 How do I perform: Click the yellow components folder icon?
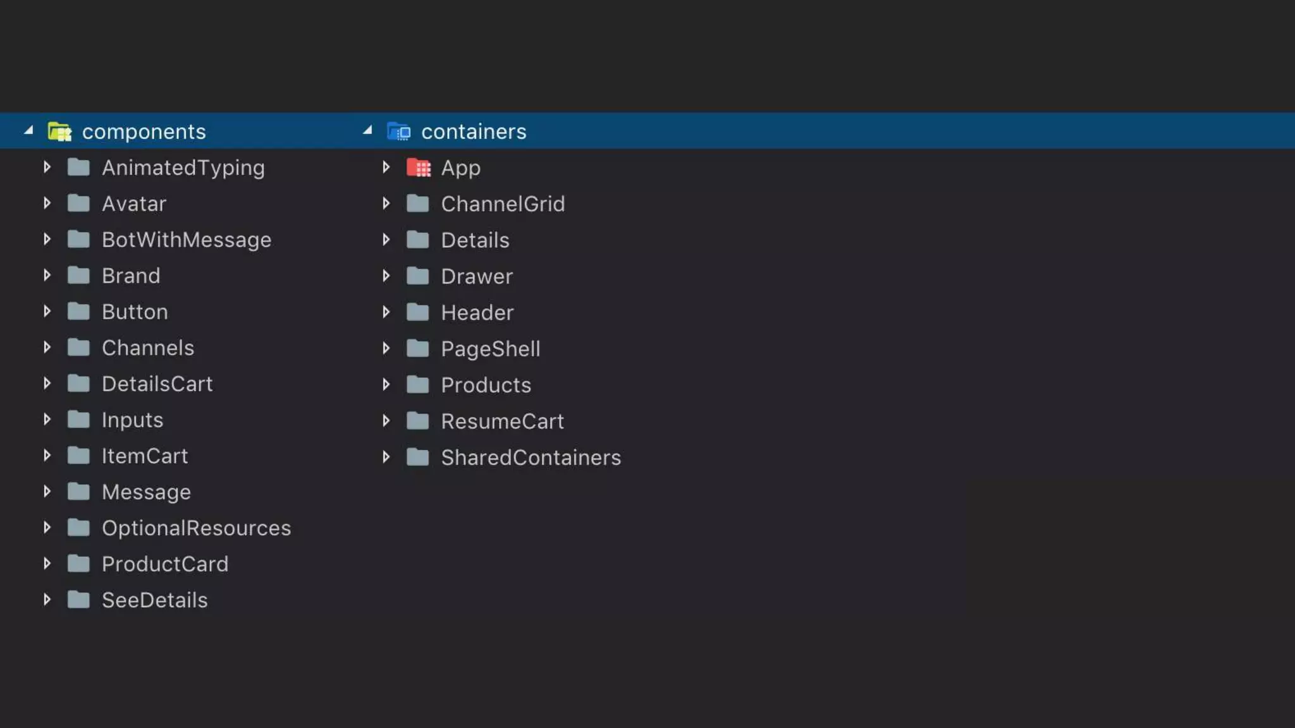59,131
